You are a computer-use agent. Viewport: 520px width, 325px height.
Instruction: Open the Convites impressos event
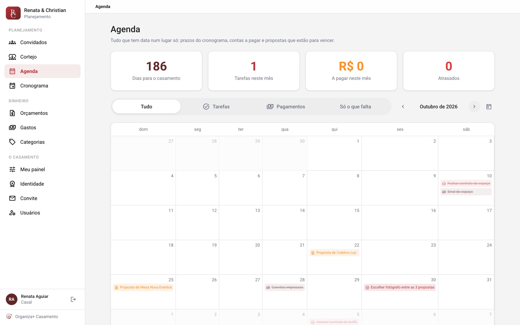285,287
